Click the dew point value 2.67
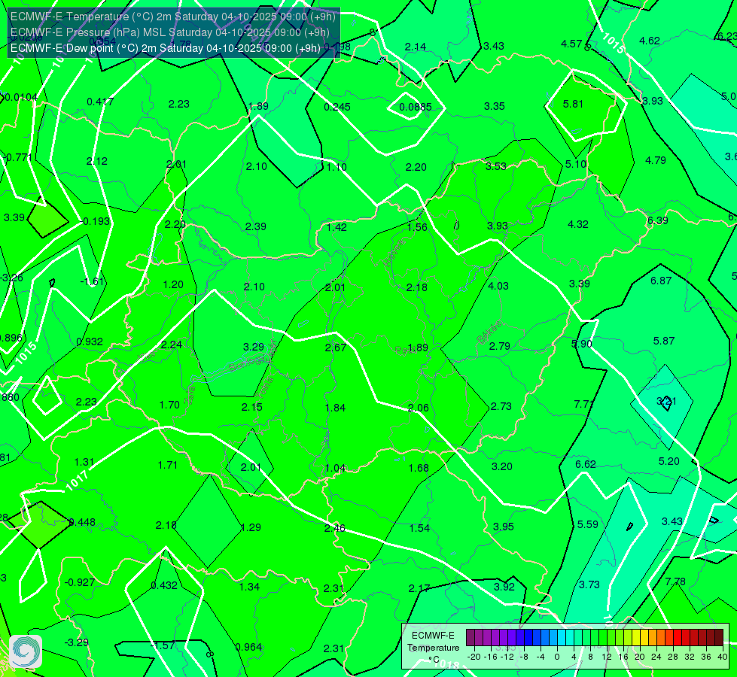This screenshot has width=737, height=677. (x=336, y=348)
